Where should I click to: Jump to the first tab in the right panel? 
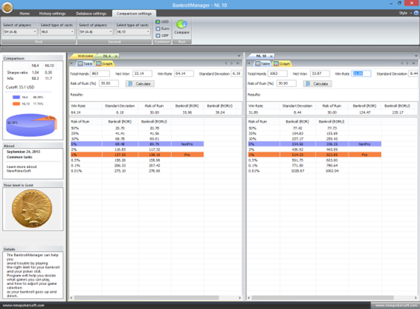[249, 64]
